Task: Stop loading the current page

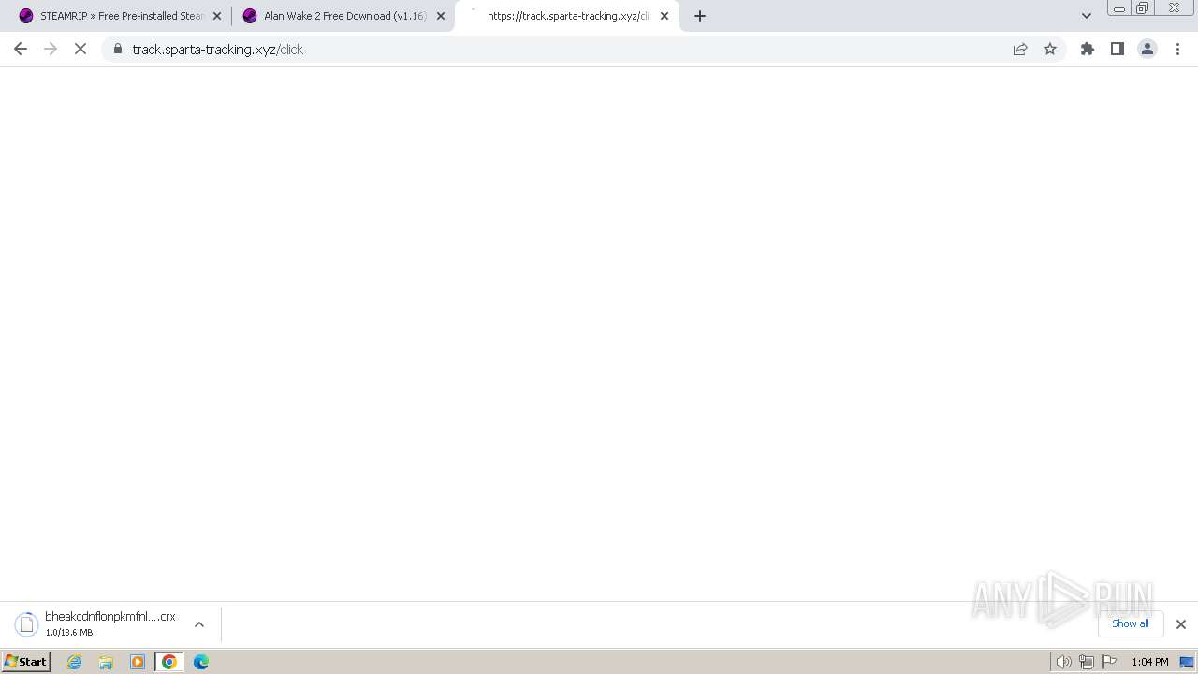Action: [x=80, y=49]
